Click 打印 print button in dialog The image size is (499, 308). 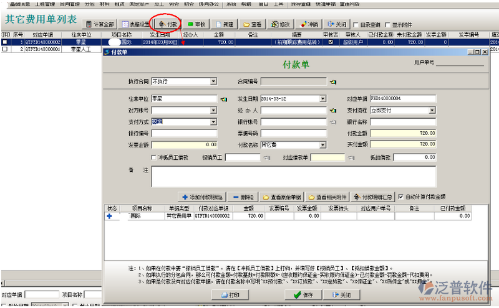230,296
